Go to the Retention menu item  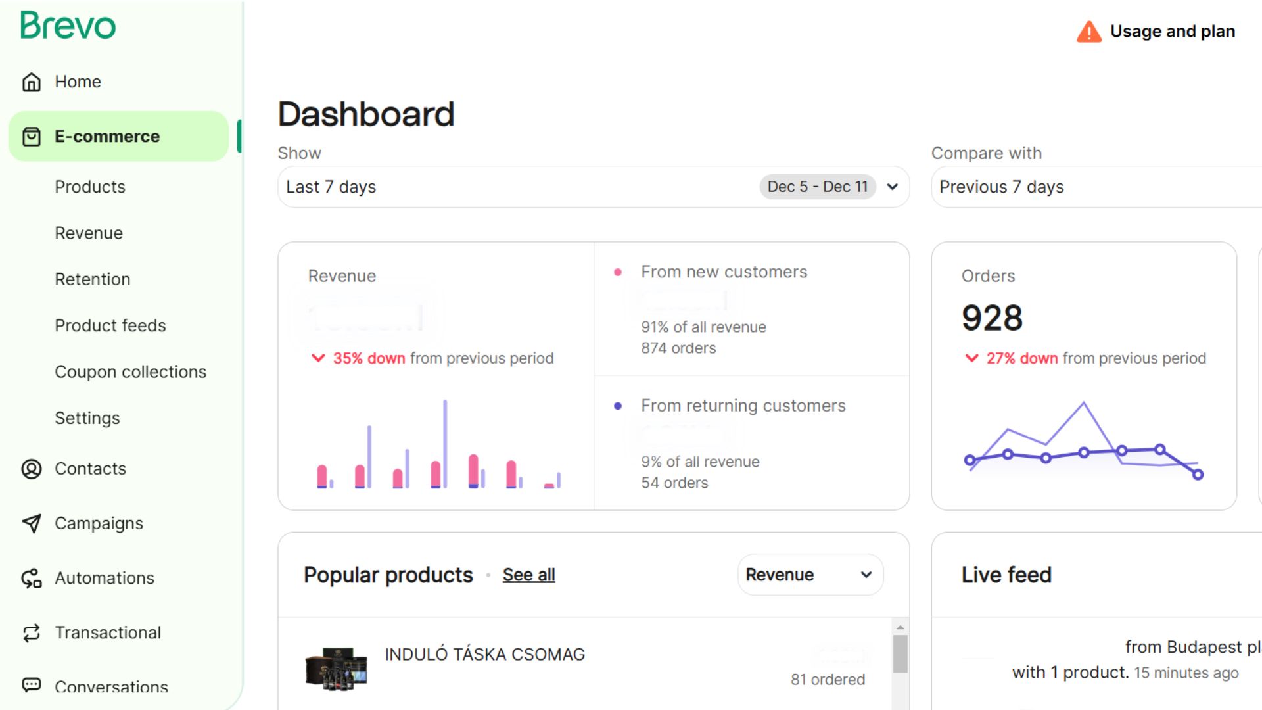click(x=93, y=279)
